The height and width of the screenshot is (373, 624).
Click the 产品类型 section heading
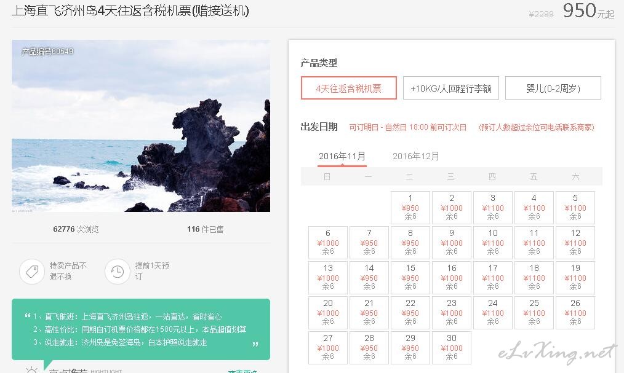(x=319, y=63)
